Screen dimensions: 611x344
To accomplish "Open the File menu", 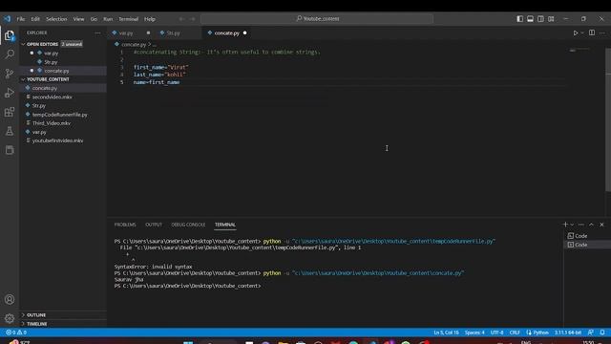I will pyautogui.click(x=21, y=19).
